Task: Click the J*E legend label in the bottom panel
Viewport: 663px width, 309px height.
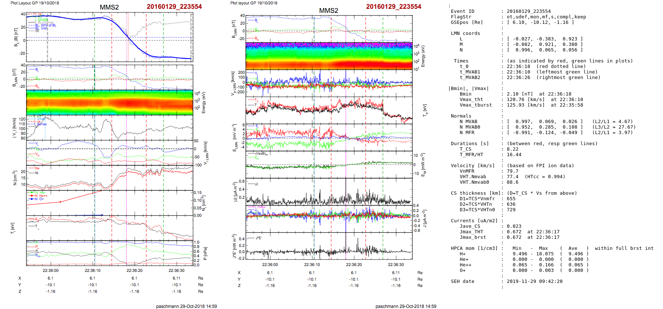Action: tap(258, 238)
